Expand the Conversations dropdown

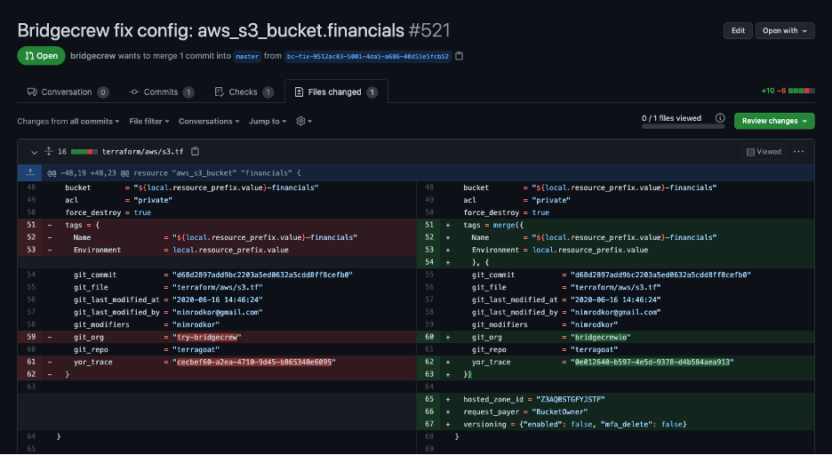(209, 122)
